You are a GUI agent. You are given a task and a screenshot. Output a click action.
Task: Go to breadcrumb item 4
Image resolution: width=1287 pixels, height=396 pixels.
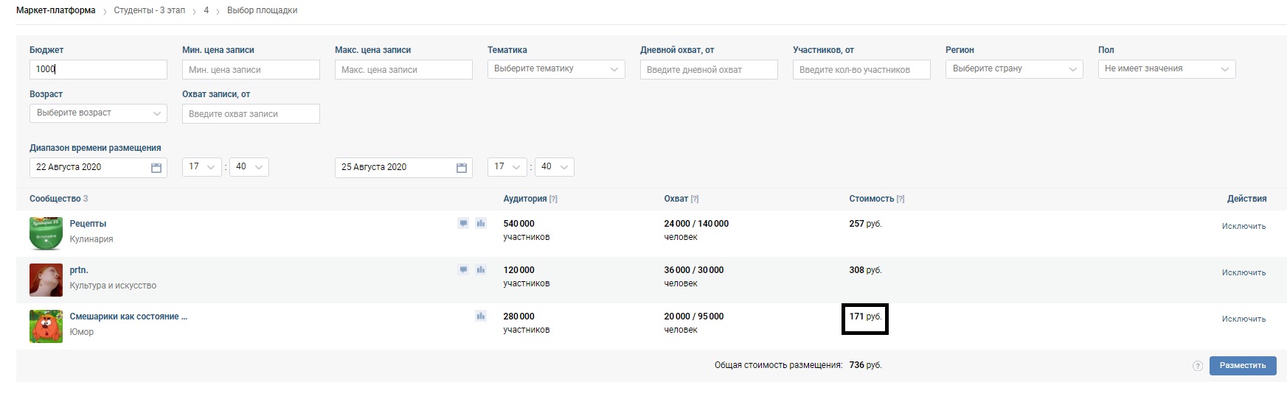coord(207,10)
